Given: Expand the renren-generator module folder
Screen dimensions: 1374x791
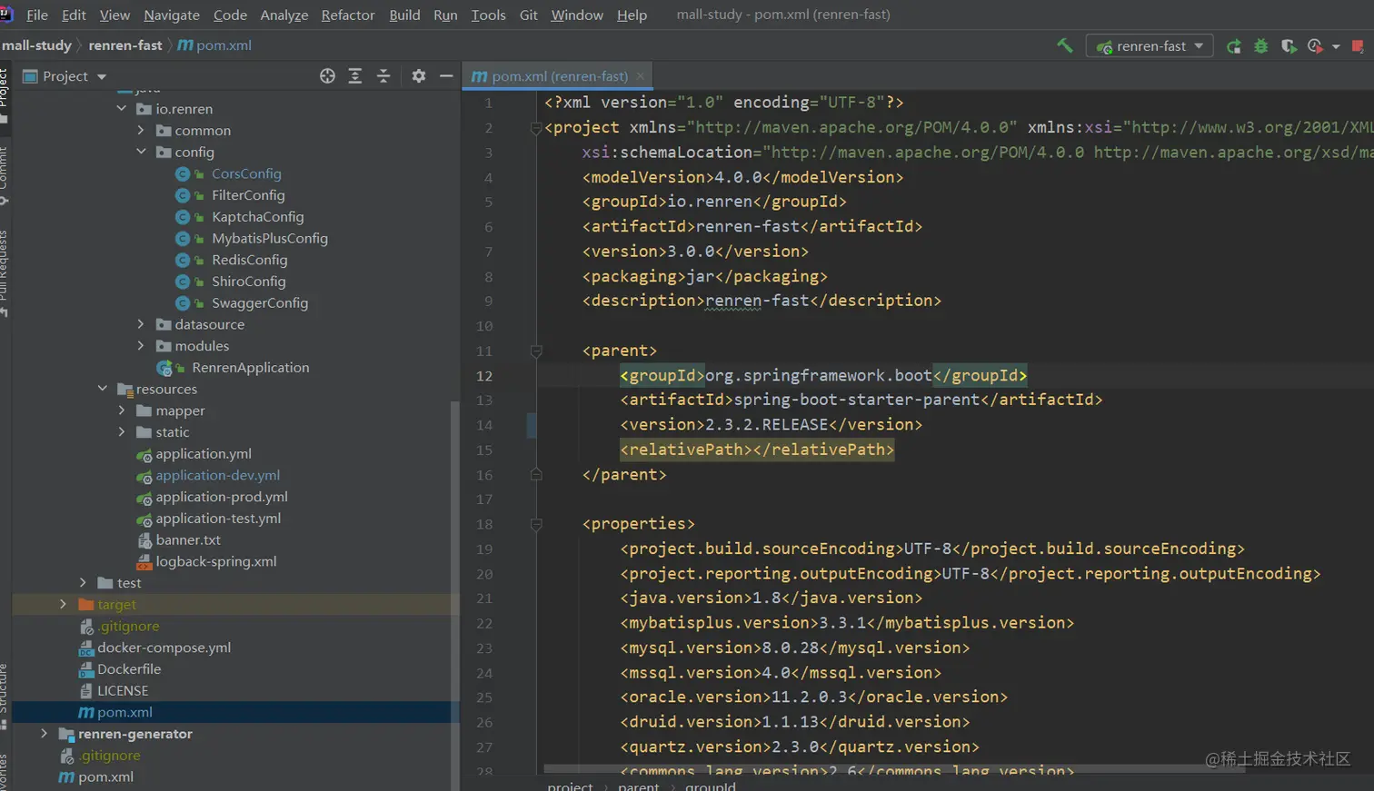Looking at the screenshot, I should coord(44,734).
